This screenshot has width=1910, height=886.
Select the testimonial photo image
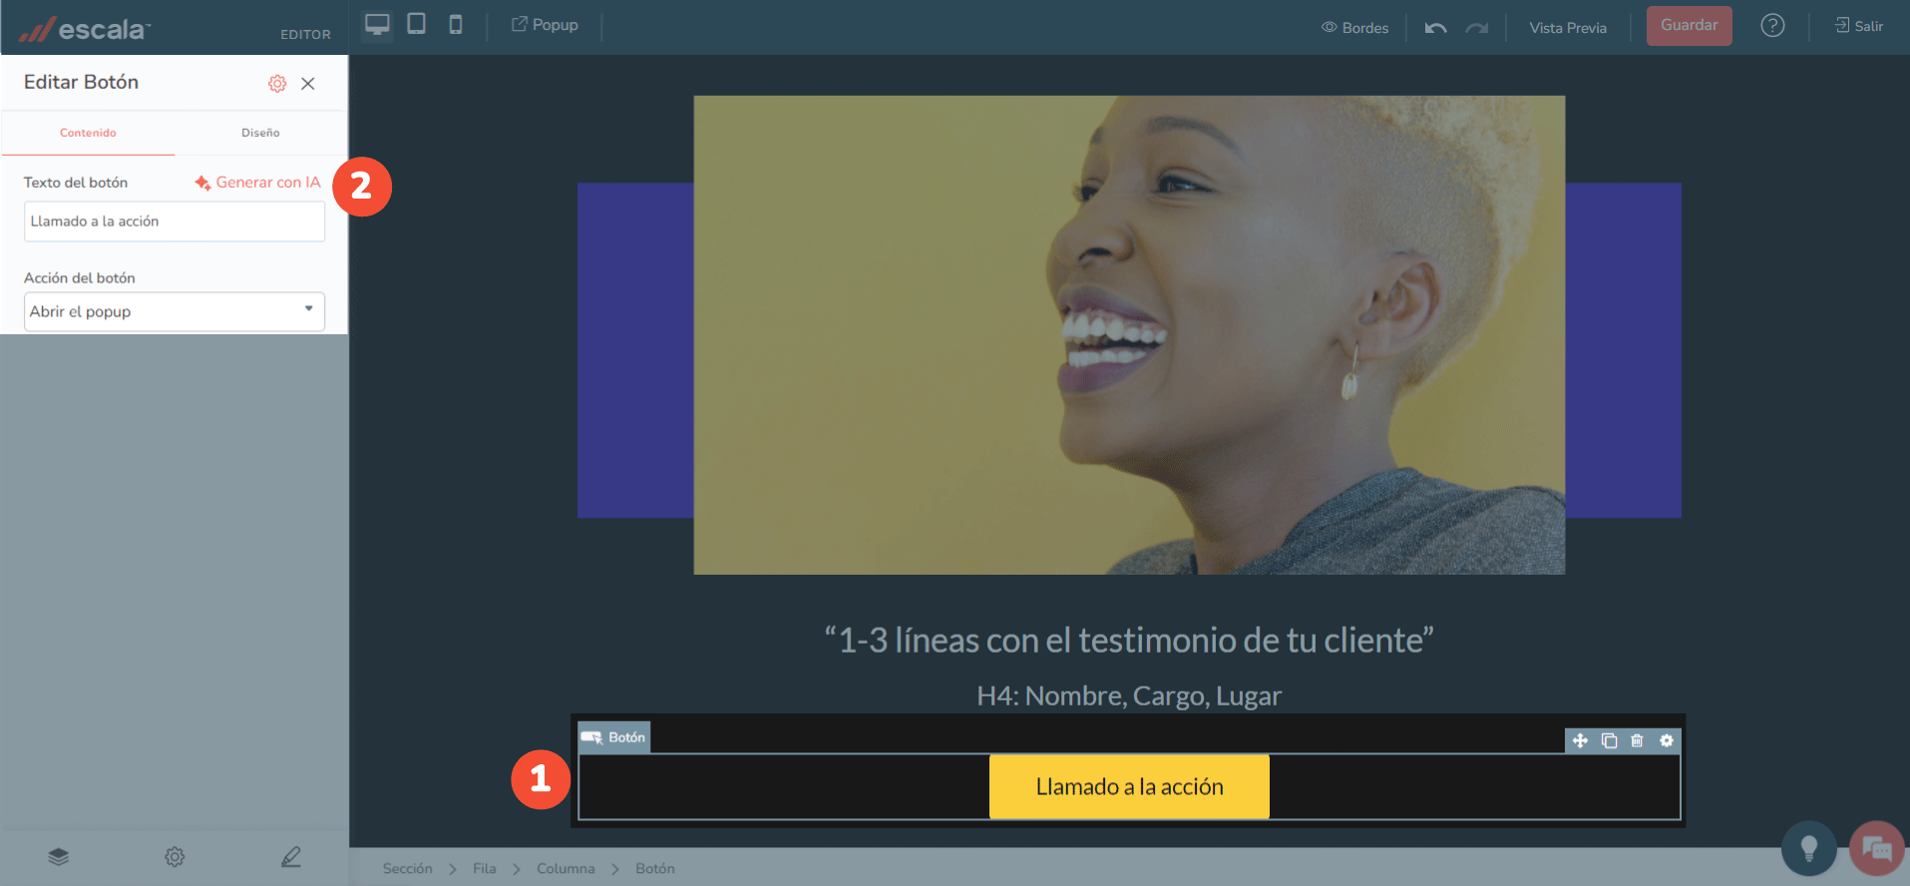[1129, 335]
